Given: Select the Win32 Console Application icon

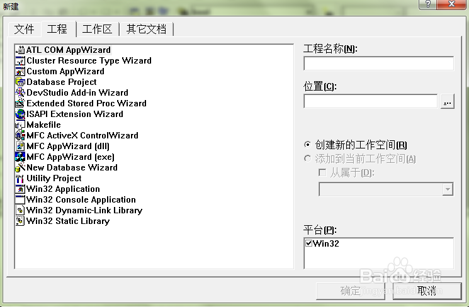Looking at the screenshot, I should (20, 199).
